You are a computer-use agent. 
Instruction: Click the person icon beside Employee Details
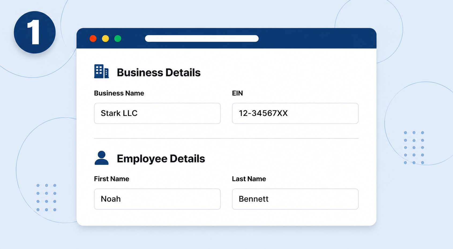coord(102,158)
